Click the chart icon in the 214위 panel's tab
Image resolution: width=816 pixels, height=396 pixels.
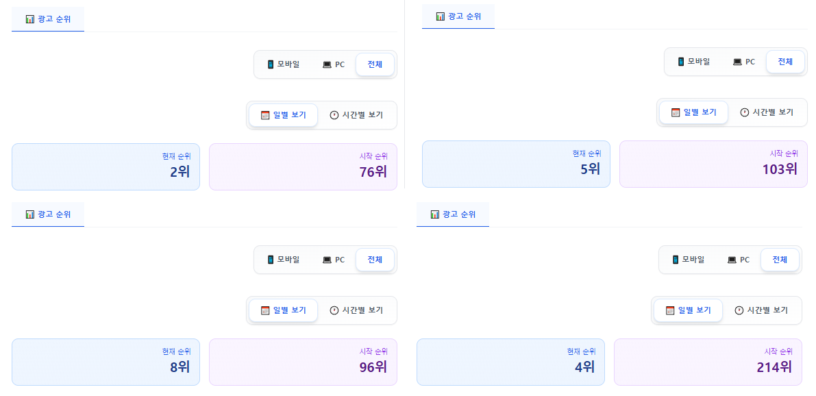tap(434, 214)
